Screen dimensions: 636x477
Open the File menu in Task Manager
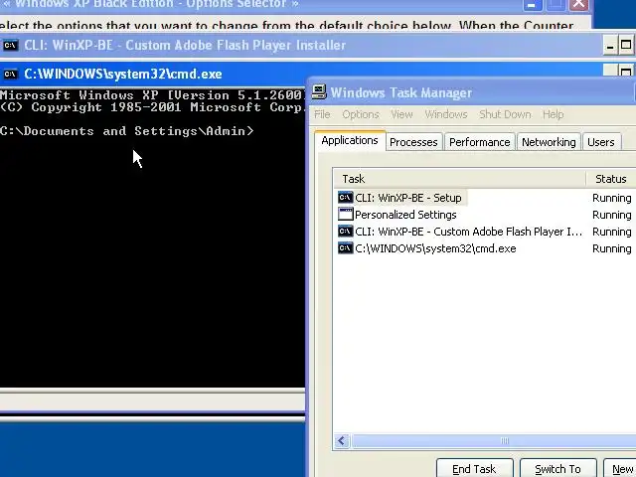click(x=322, y=114)
